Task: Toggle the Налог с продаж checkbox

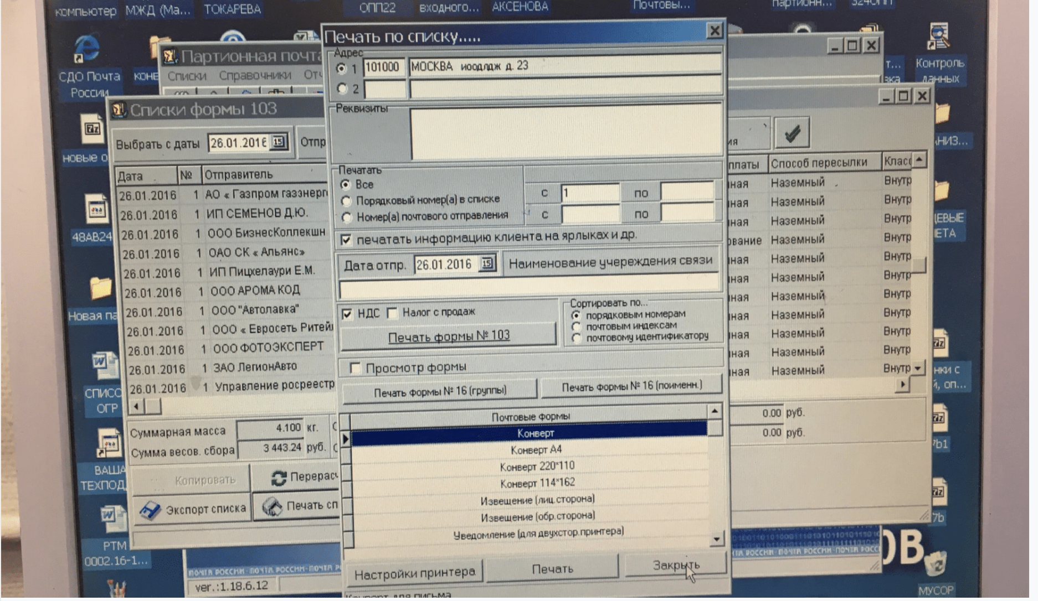Action: [392, 313]
